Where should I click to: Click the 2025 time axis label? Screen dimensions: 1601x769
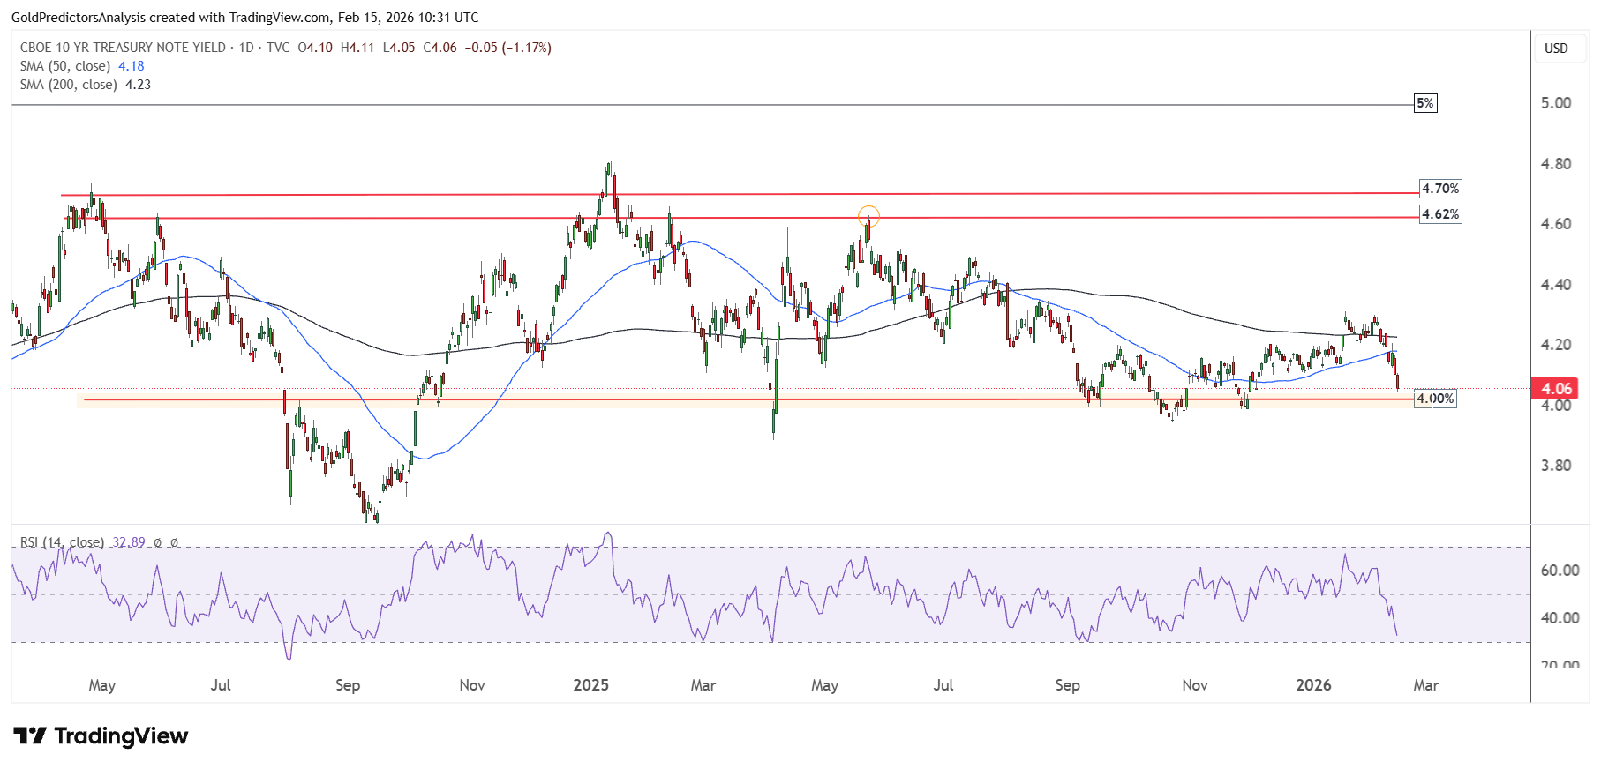tap(591, 685)
